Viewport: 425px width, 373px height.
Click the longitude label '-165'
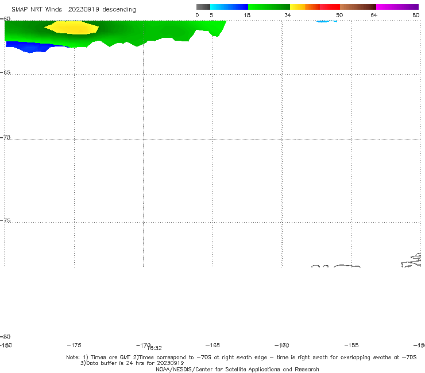click(x=212, y=345)
